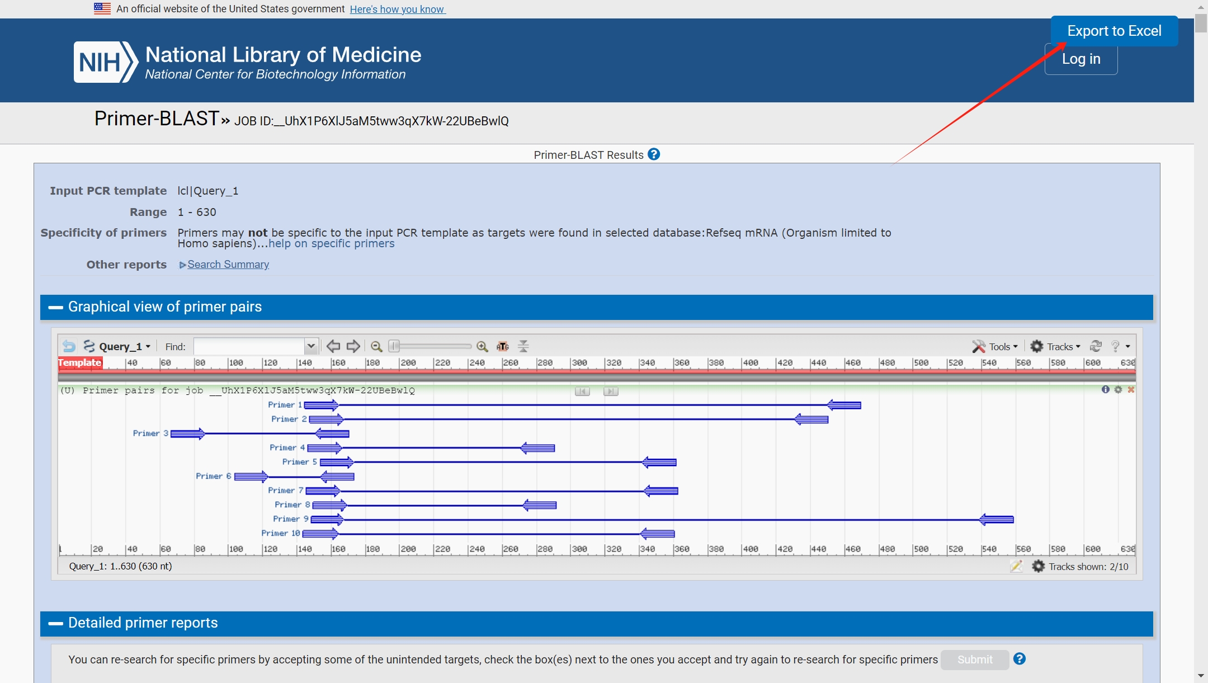Open help on specific primers link
1208x683 pixels.
[x=331, y=243]
